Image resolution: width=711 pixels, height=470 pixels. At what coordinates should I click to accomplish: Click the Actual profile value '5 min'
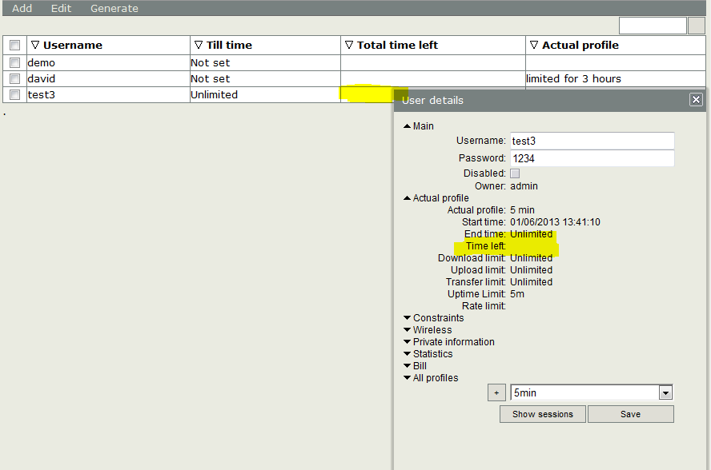coord(522,210)
